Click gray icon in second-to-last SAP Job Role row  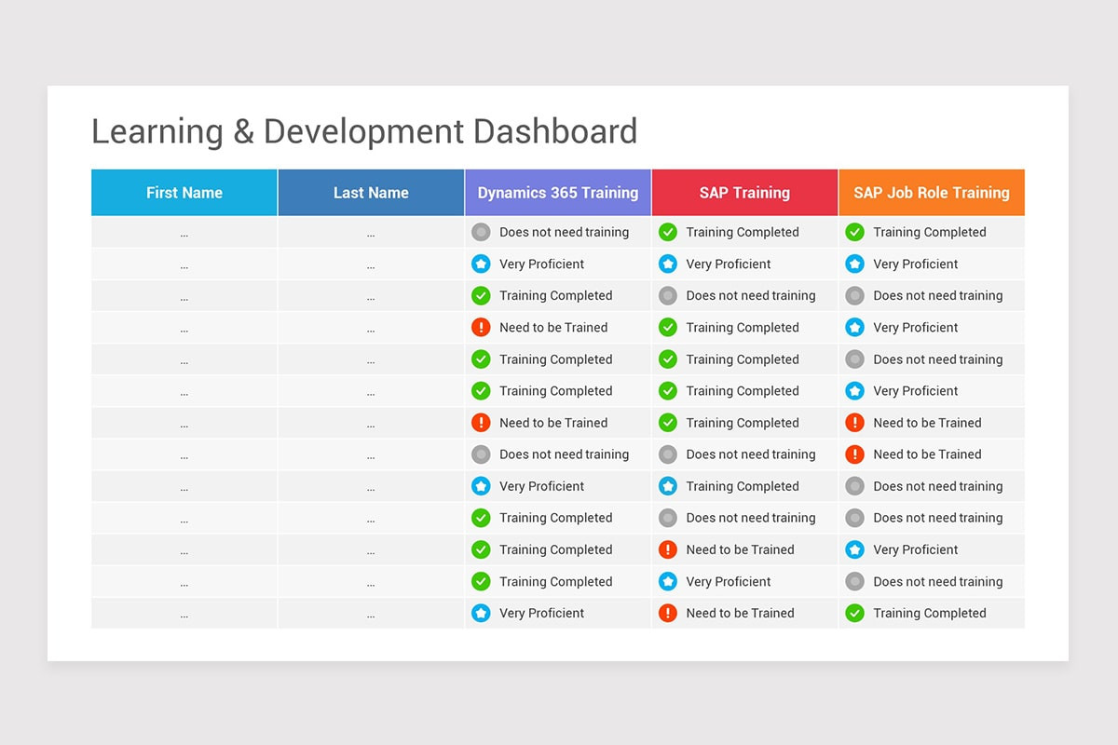point(854,581)
